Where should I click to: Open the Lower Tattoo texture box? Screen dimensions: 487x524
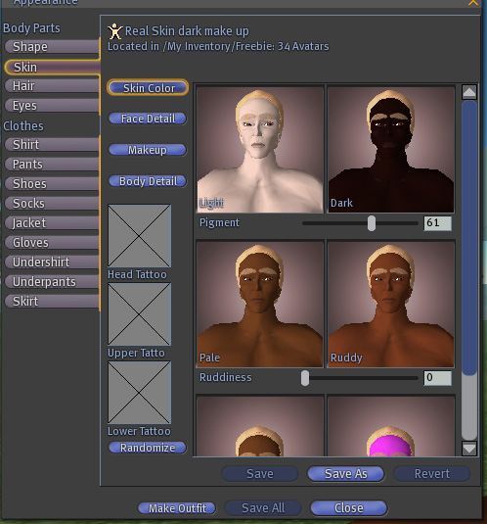[x=140, y=393]
